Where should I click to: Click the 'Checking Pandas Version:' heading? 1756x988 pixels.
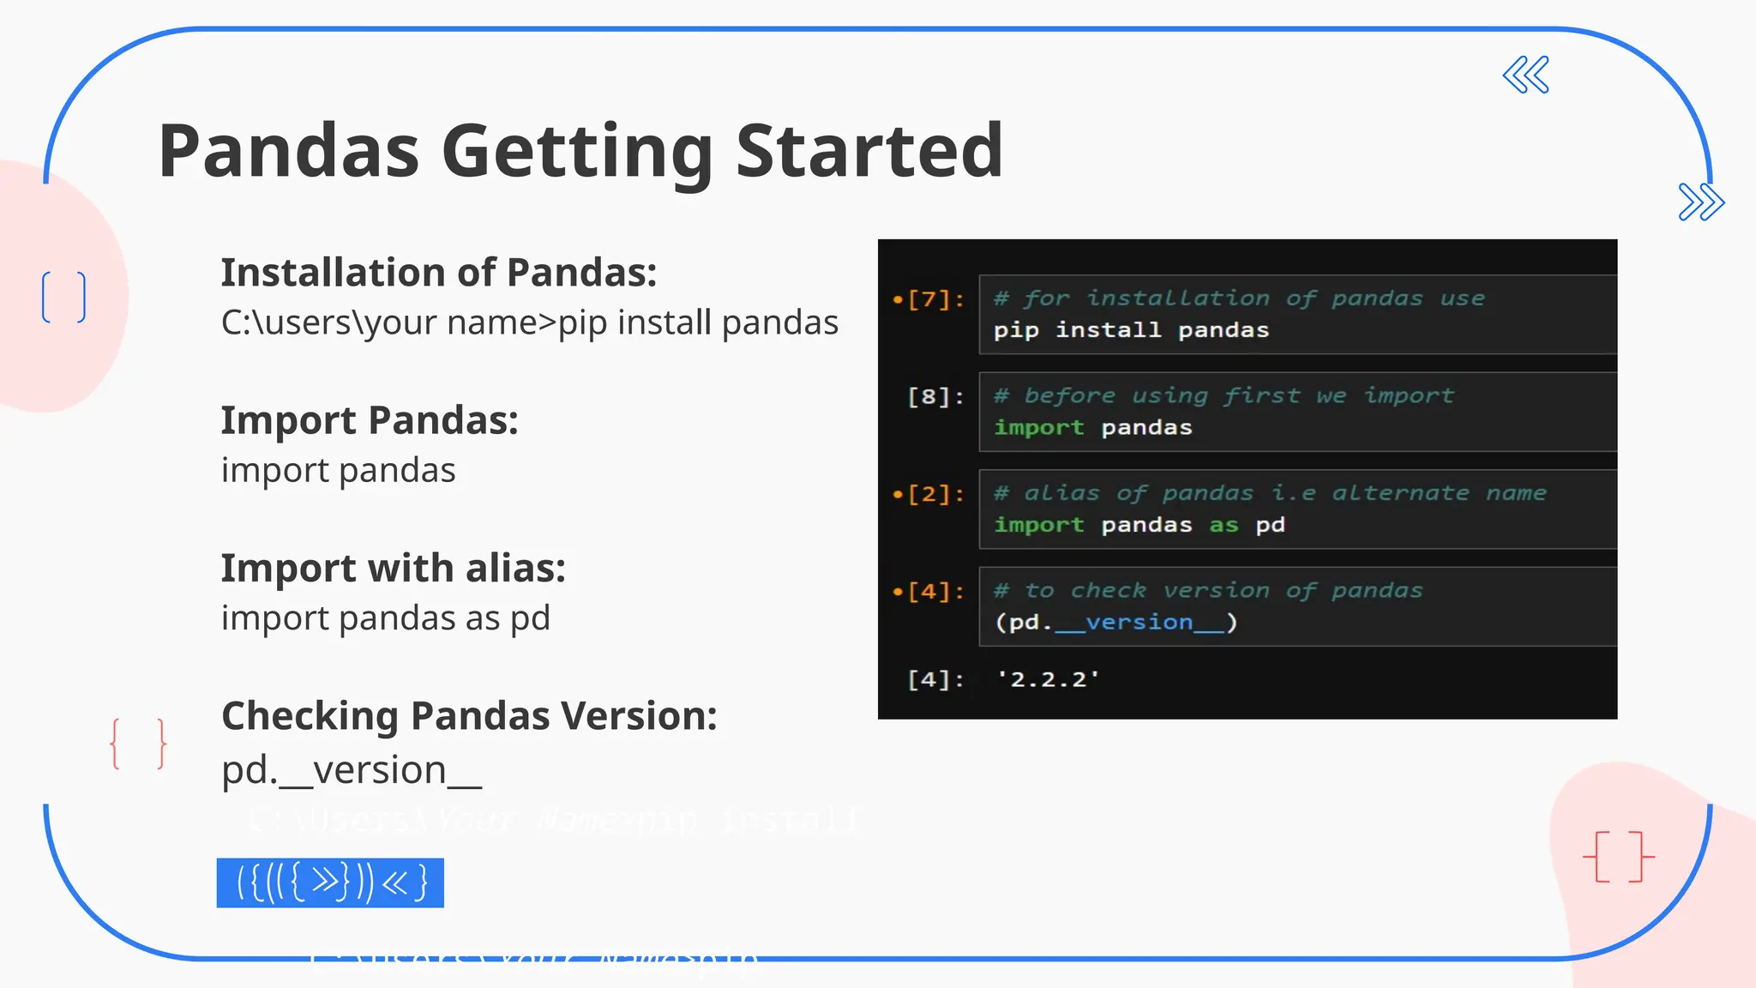[x=469, y=716]
